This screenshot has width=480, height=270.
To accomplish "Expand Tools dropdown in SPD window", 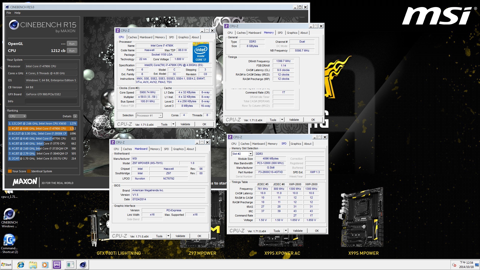I will click(x=286, y=231).
